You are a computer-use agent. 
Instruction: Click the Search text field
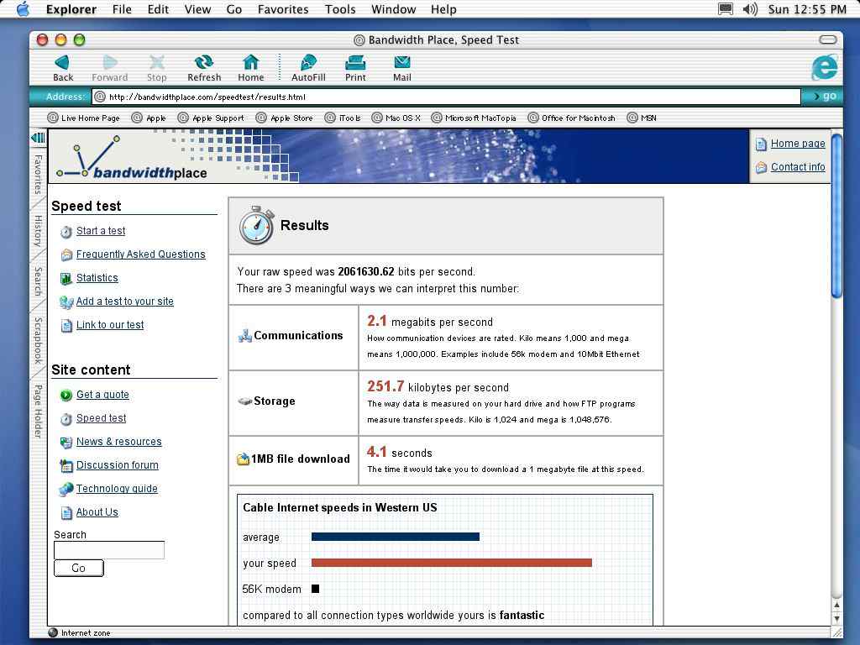point(109,550)
